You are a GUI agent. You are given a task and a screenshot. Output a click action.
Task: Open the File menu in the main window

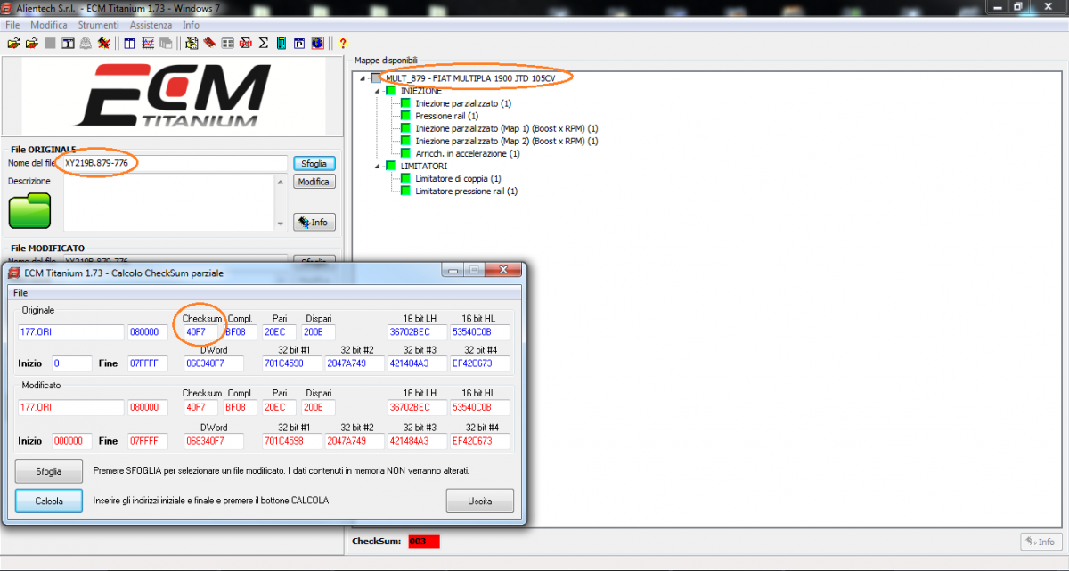(12, 25)
